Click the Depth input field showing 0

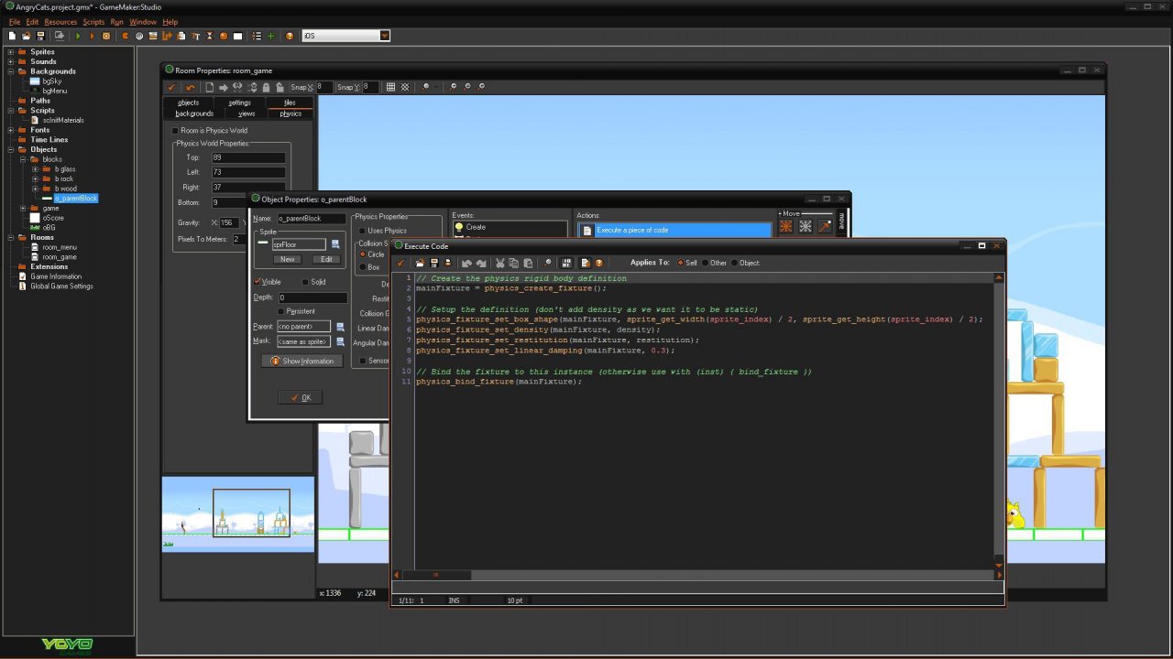[x=307, y=297]
